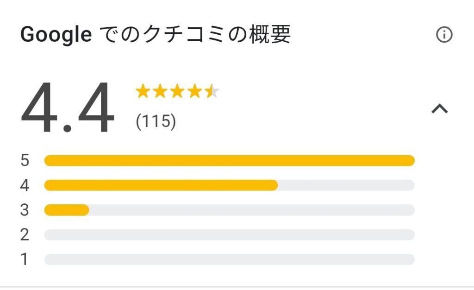Click the fourth gold star icon
This screenshot has height=290, width=474.
(x=194, y=91)
